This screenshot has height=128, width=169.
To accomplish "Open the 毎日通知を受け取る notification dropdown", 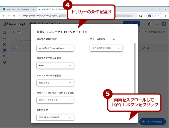I will [x=106, y=48].
